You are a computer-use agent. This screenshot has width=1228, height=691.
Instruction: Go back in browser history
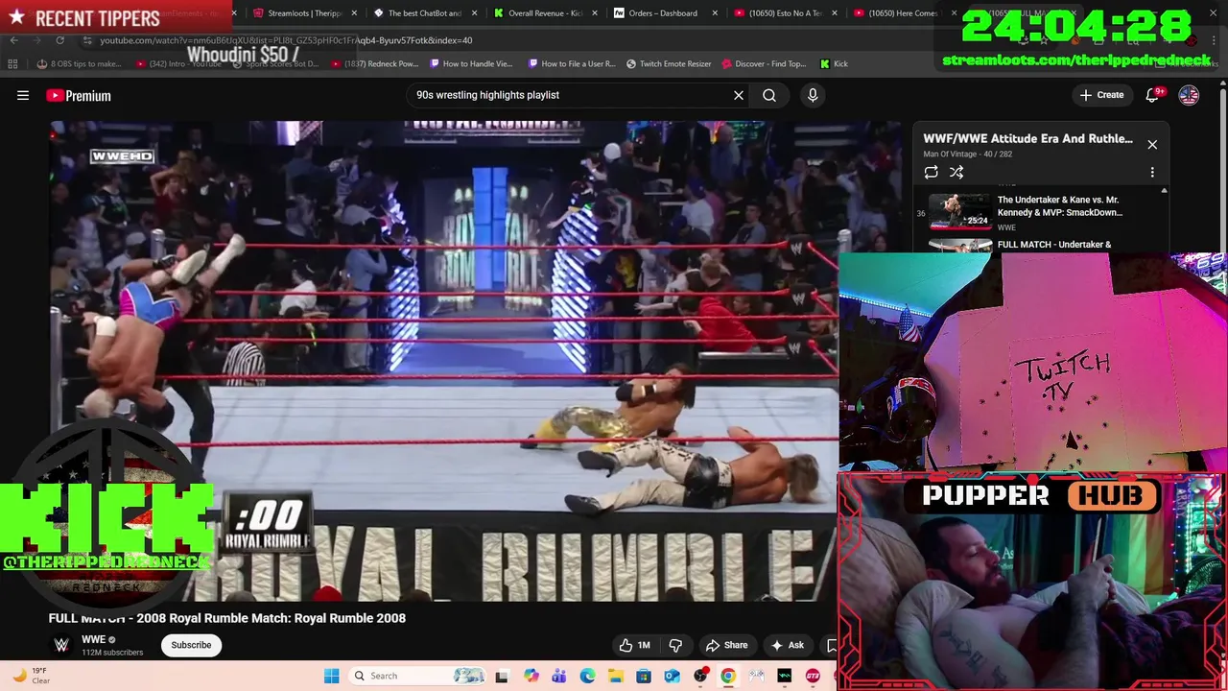(13, 40)
